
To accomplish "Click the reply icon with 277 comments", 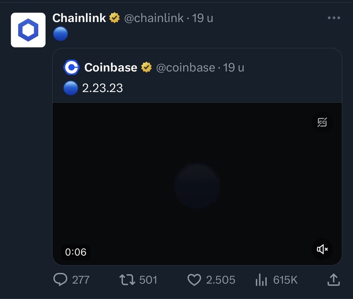I will pos(60,280).
